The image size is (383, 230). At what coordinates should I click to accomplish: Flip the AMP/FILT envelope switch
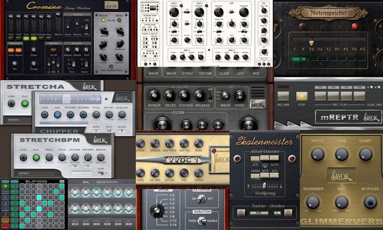210,96
